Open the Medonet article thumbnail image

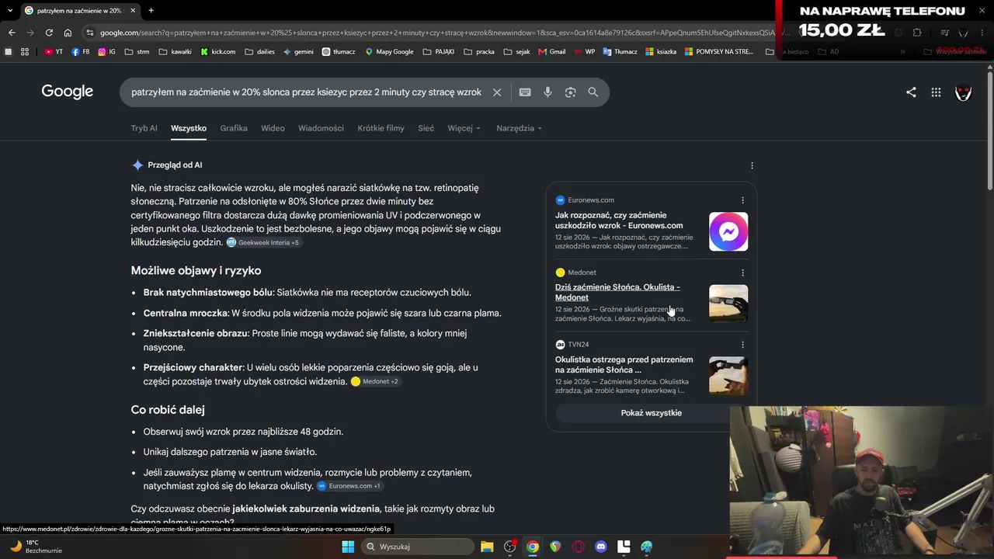click(x=728, y=304)
